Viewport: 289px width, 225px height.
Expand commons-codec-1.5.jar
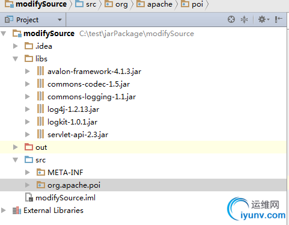pos(28,84)
